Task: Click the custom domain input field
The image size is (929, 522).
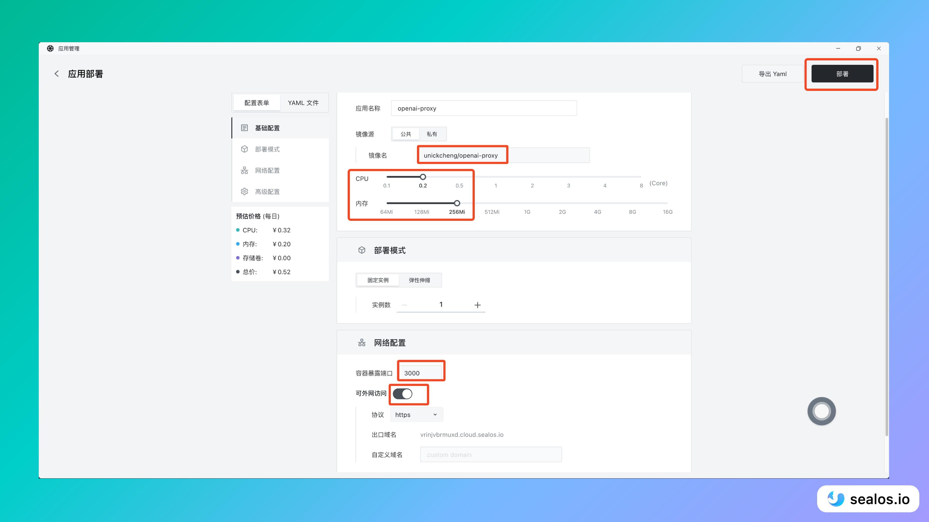Action: coord(490,454)
